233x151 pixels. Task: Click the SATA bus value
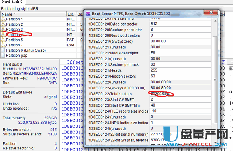coord(53,83)
